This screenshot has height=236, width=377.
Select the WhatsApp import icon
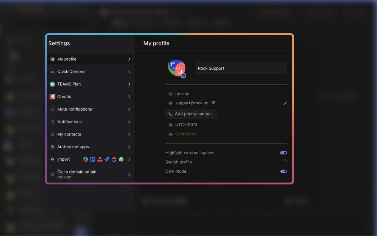click(121, 159)
